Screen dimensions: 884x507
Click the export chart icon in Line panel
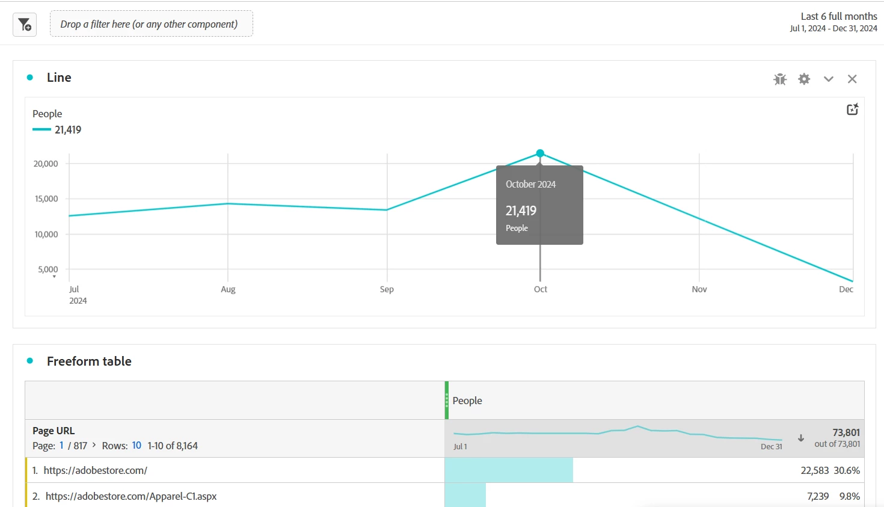pyautogui.click(x=852, y=109)
